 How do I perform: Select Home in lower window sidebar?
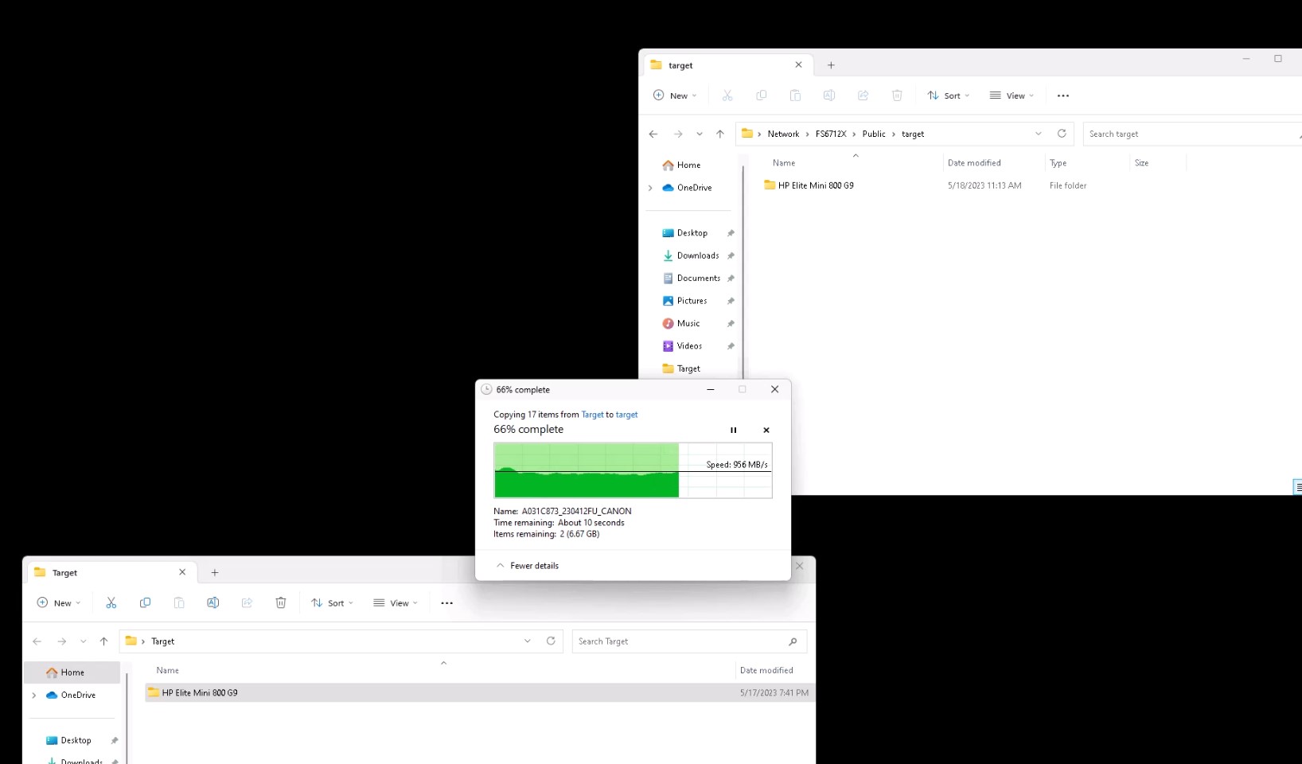[x=72, y=672]
